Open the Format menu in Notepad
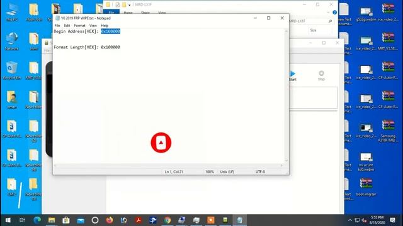The width and height of the screenshot is (403, 226). [x=79, y=26]
